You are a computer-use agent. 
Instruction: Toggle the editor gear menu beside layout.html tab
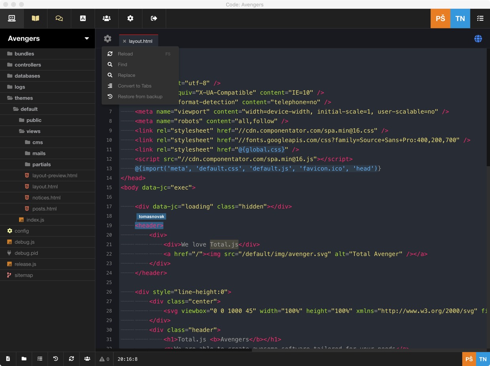(x=108, y=39)
